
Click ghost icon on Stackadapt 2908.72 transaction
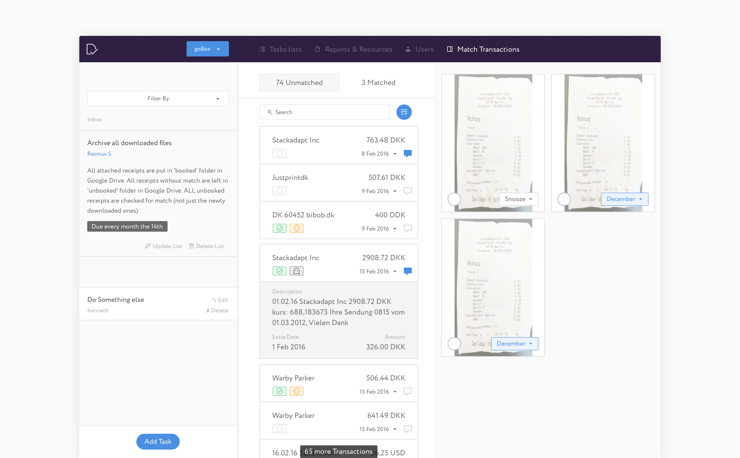296,271
